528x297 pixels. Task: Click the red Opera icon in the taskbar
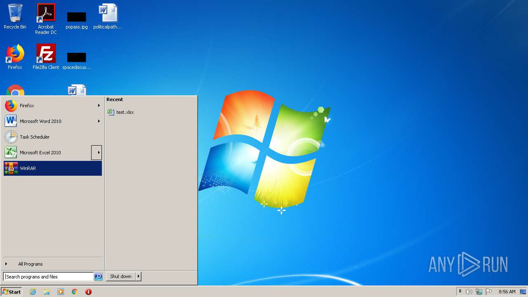[x=88, y=292]
